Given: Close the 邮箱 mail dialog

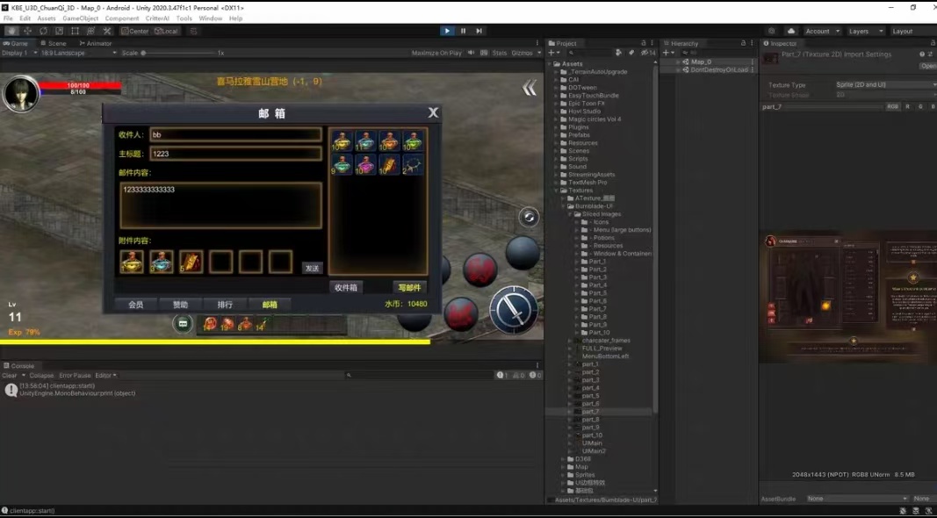Looking at the screenshot, I should [x=433, y=112].
